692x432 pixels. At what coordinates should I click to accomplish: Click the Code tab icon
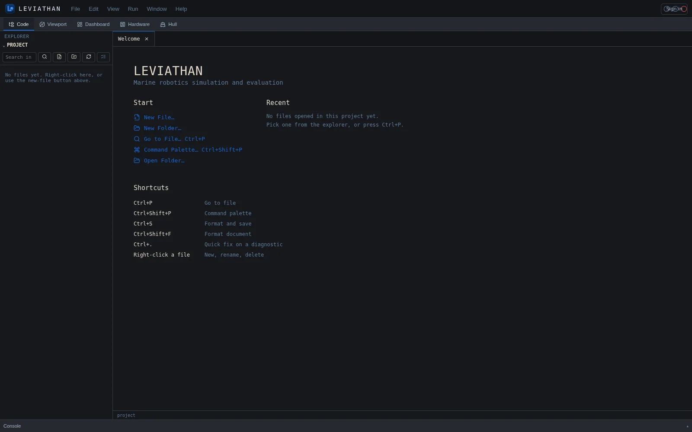11,24
